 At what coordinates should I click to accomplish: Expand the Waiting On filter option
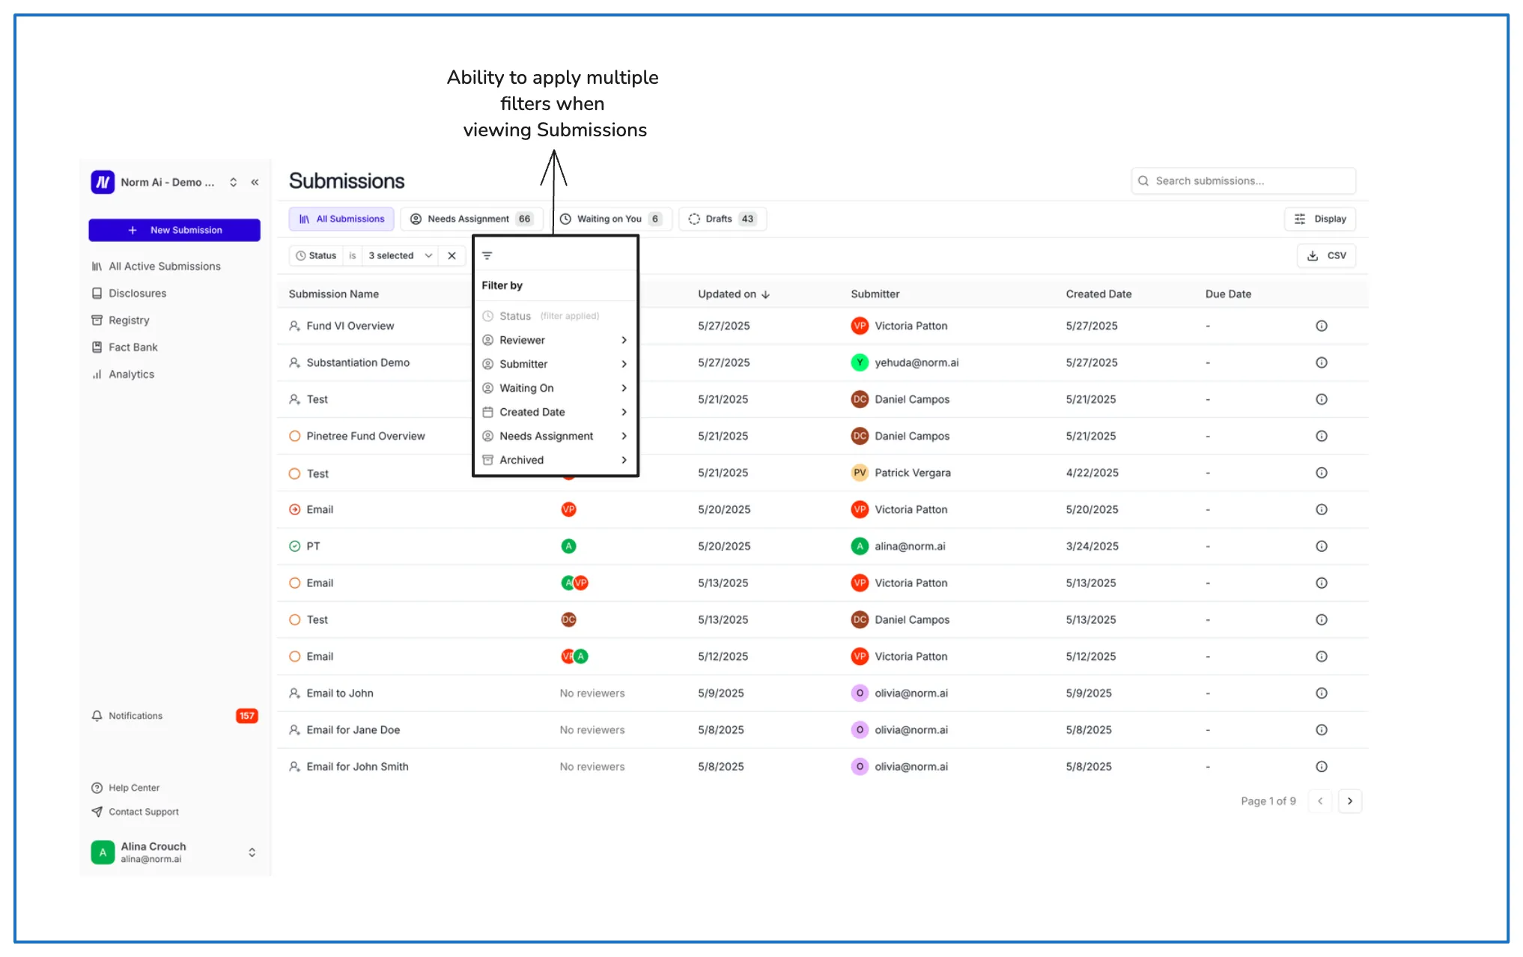(555, 388)
